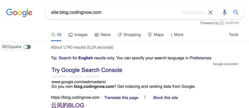Viewport: 249px width, 108px height.
Task: Click the Google logo
Action: [x=19, y=13]
